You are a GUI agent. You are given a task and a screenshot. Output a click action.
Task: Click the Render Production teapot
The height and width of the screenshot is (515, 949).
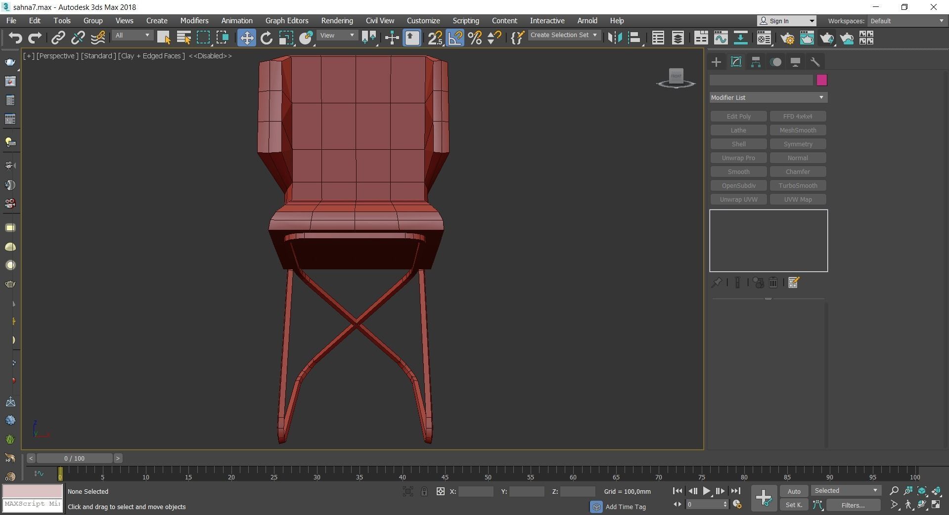tap(827, 38)
